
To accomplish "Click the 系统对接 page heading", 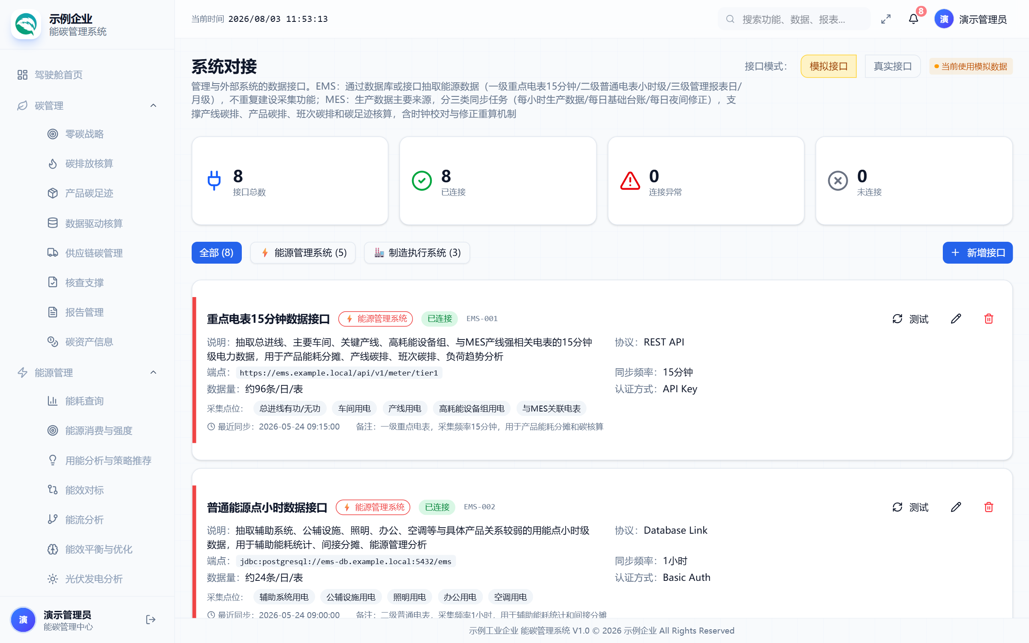I will (224, 66).
